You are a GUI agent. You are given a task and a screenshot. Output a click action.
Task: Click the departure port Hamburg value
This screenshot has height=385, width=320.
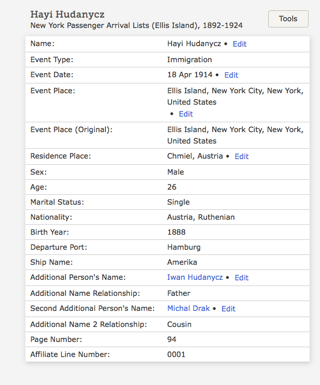184,247
